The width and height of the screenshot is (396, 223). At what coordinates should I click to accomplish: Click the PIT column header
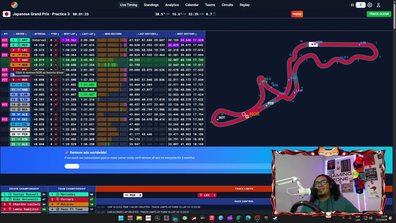tap(5, 34)
